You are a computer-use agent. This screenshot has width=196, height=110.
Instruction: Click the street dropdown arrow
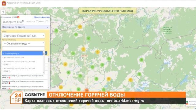pyautogui.click(x=43, y=43)
